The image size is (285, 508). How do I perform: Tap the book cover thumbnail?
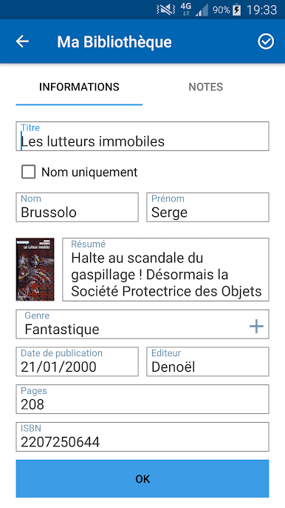point(35,270)
